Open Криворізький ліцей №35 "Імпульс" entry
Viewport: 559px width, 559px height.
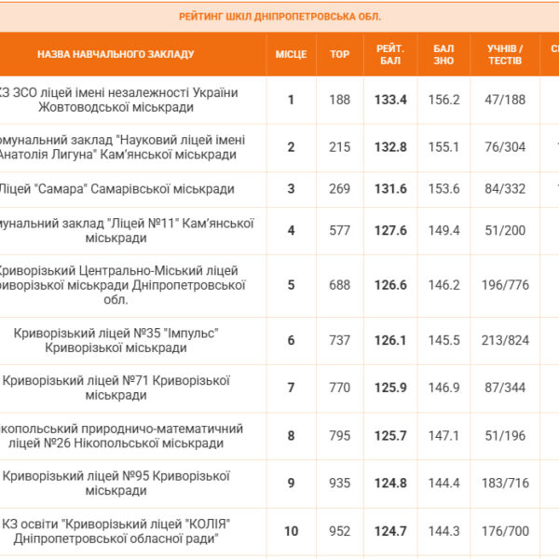point(116,340)
